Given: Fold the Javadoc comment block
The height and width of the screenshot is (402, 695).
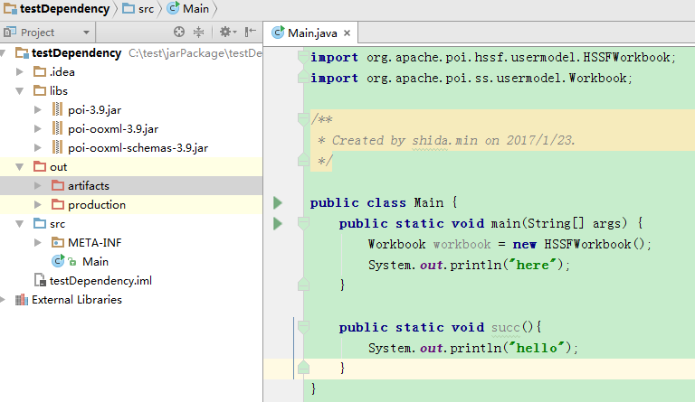Looking at the screenshot, I should coord(303,119).
